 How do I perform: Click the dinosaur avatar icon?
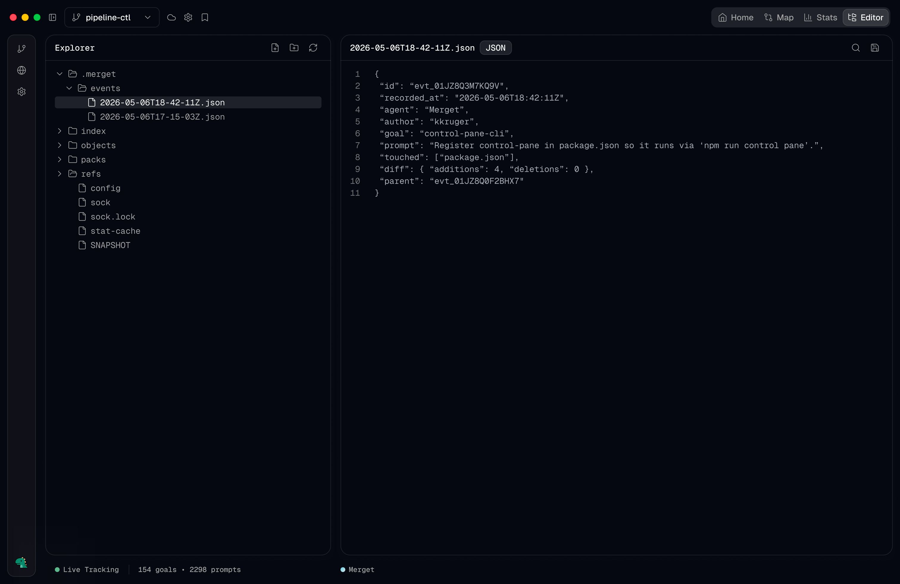tap(21, 563)
